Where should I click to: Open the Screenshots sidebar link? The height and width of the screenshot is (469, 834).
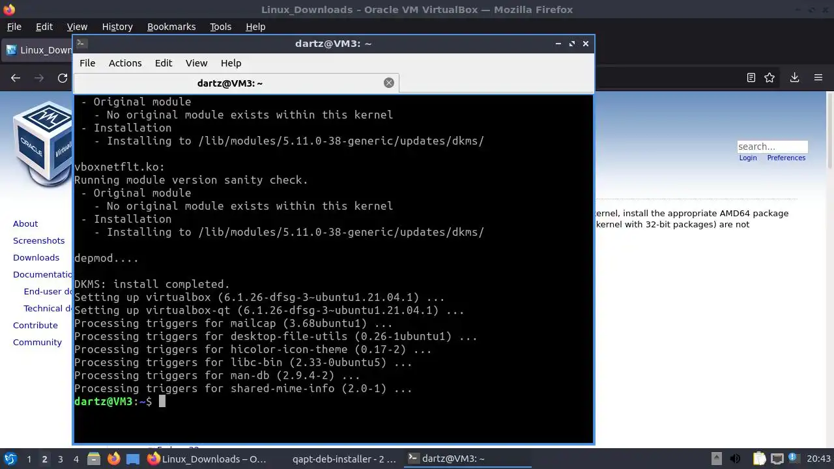39,240
